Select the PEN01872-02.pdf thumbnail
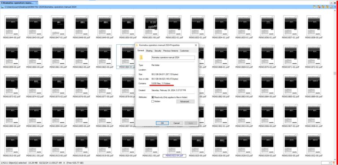Screen dimensions: 338x165 [x=314, y=55]
